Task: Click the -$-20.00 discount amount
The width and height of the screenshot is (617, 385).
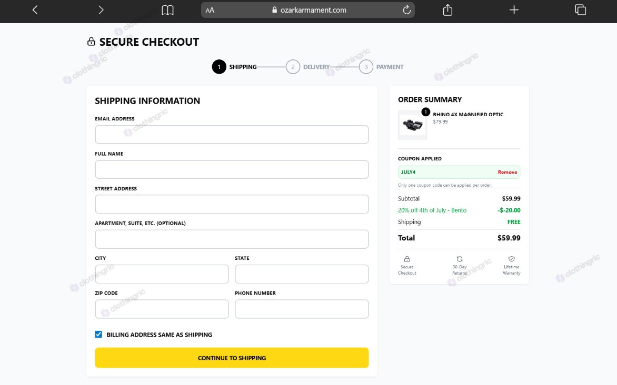Action: 509,210
